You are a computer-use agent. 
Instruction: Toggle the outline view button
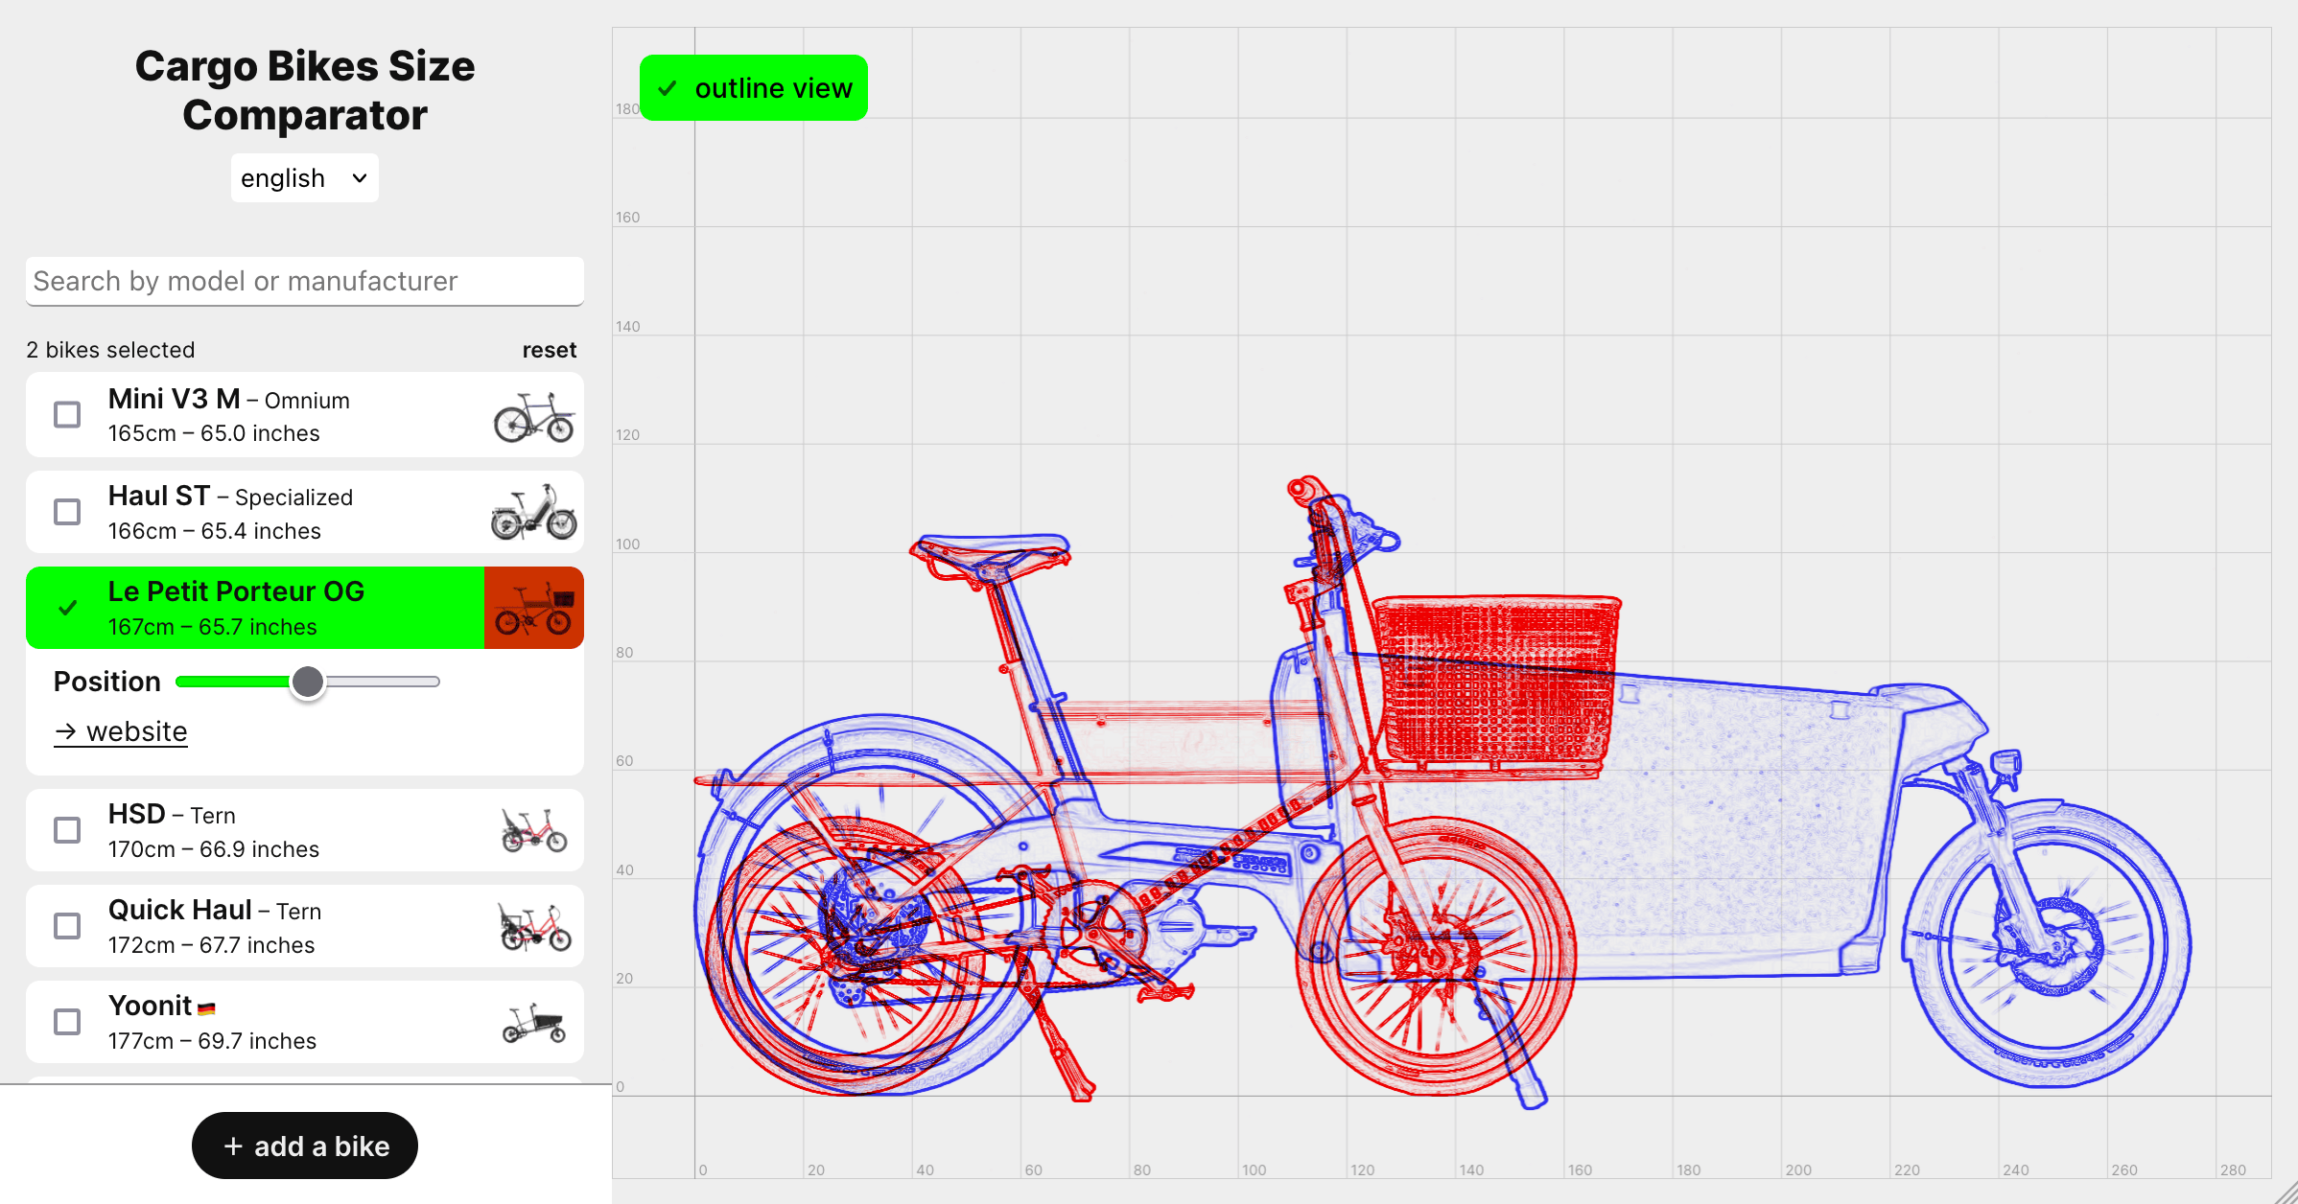tap(754, 88)
